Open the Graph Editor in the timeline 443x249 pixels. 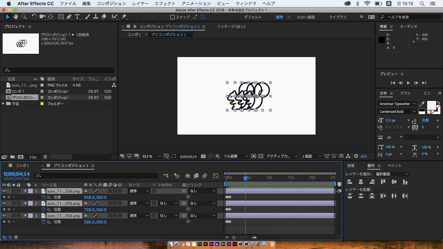point(216,176)
